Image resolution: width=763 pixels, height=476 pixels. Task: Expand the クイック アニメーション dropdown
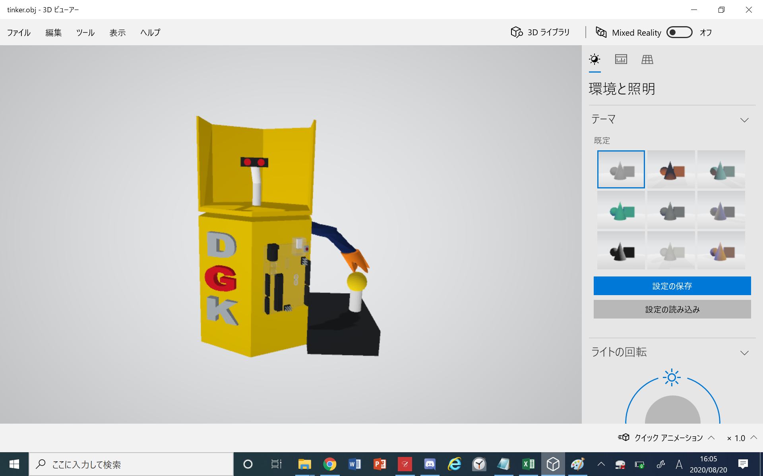pyautogui.click(x=666, y=438)
